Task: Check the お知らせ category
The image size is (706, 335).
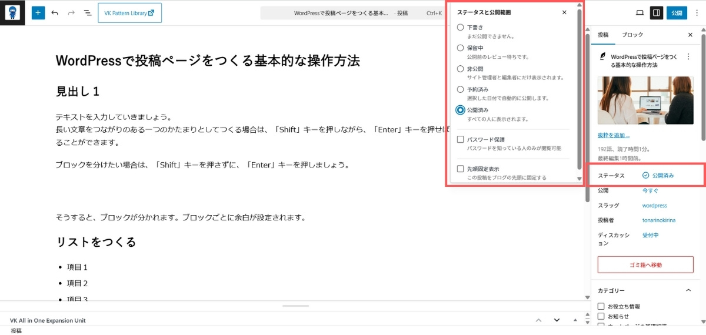Action: [x=601, y=316]
